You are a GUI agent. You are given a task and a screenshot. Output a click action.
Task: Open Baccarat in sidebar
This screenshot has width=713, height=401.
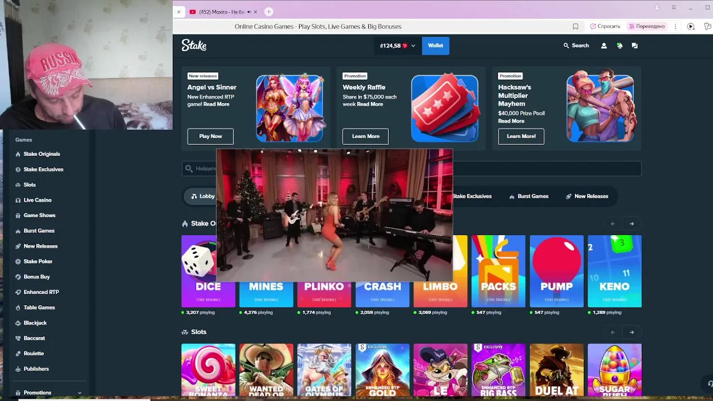pos(34,338)
